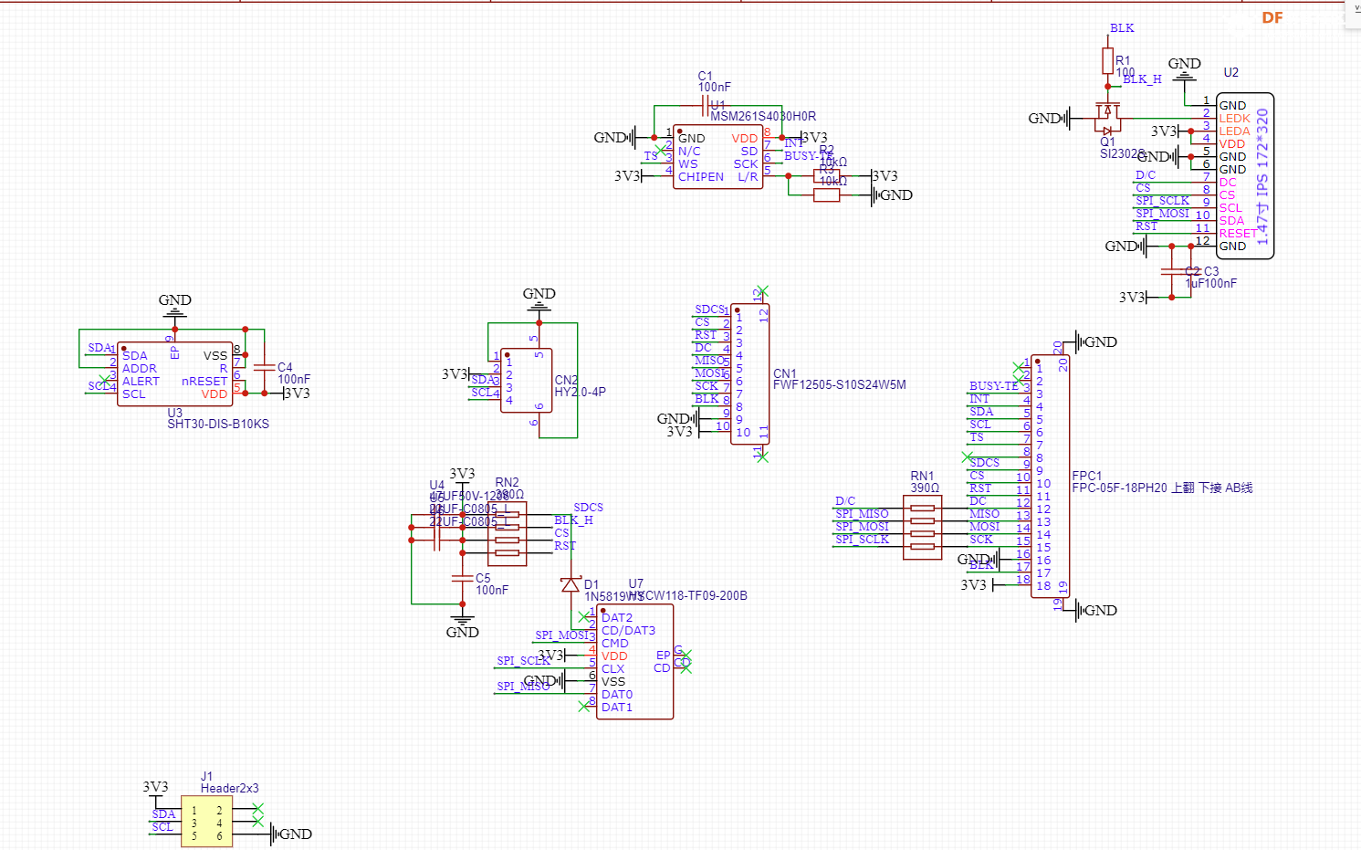Click the U2 IPS display connector body
1361x850 pixels.
1243,175
